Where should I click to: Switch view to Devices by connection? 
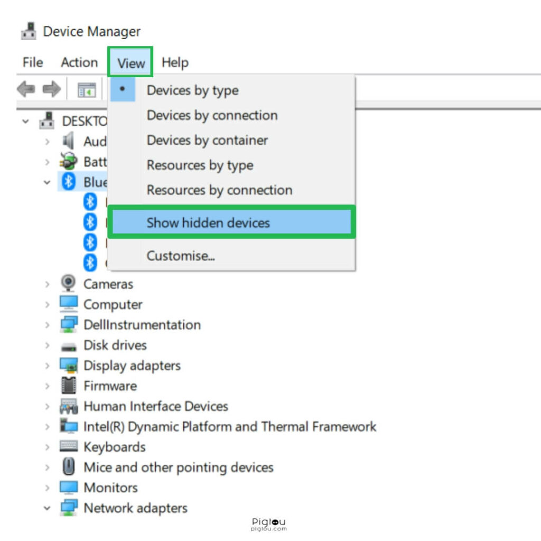tap(231, 115)
